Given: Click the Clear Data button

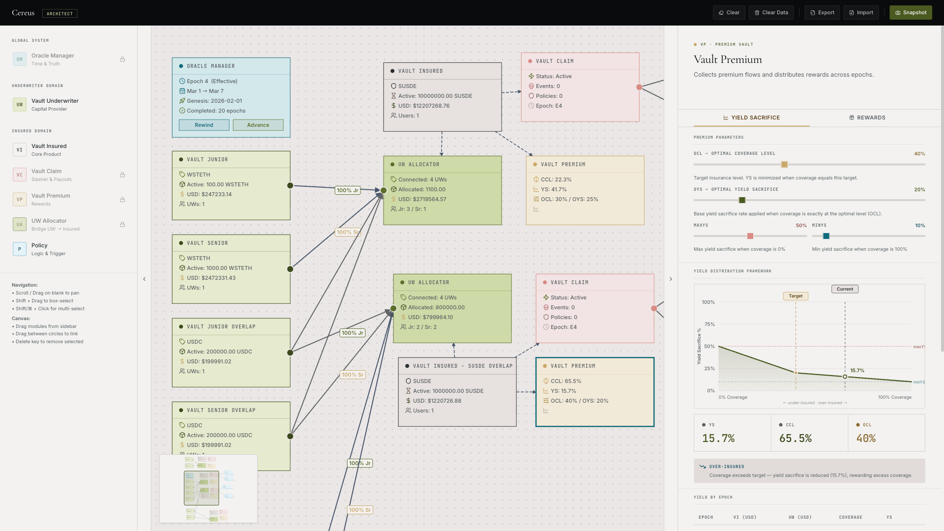Looking at the screenshot, I should 771,13.
